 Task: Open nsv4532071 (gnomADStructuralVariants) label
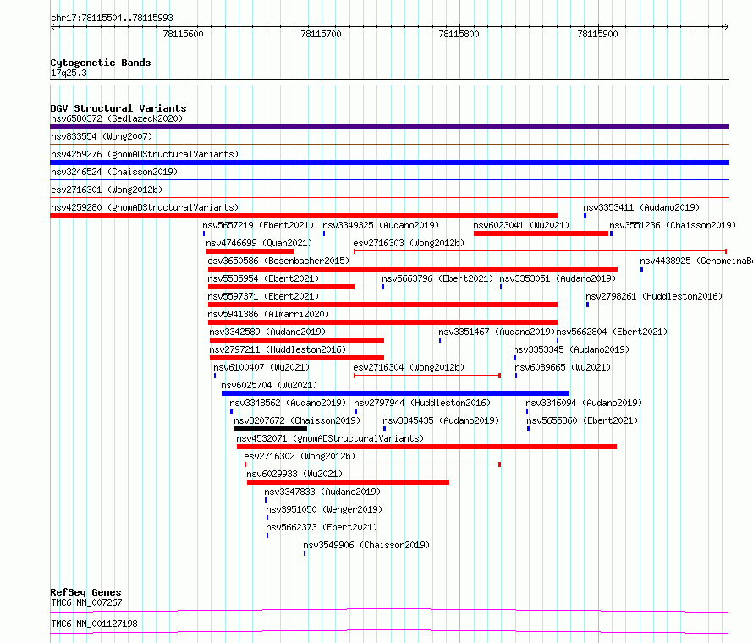pos(330,438)
